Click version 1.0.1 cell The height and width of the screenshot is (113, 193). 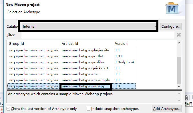pyautogui.click(x=119, y=56)
